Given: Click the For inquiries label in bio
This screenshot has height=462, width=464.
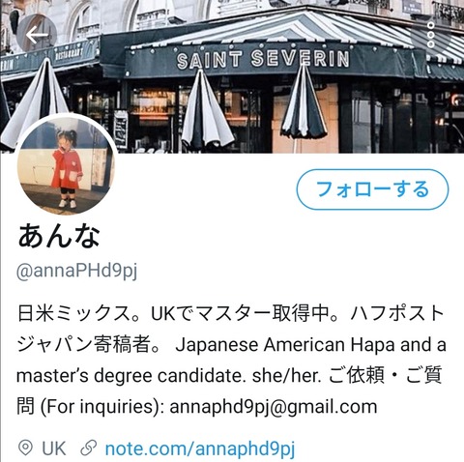Looking at the screenshot, I should [x=101, y=407].
